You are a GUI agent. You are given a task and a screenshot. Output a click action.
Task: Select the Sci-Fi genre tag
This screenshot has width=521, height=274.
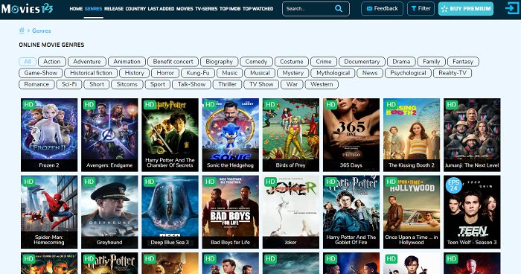pyautogui.click(x=69, y=84)
